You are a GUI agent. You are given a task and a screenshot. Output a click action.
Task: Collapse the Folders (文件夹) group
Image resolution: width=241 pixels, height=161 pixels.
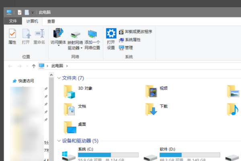pos(59,78)
